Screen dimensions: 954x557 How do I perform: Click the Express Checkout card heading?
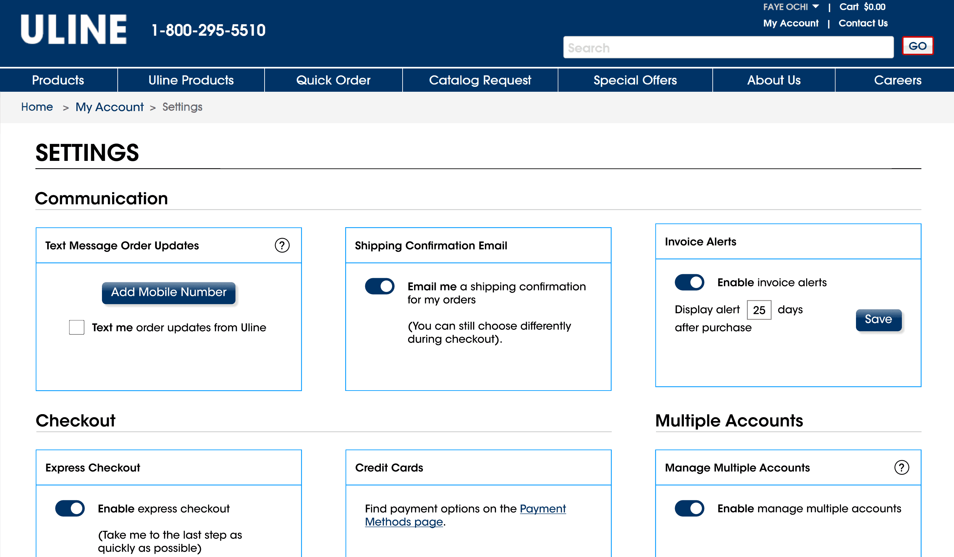pyautogui.click(x=92, y=468)
